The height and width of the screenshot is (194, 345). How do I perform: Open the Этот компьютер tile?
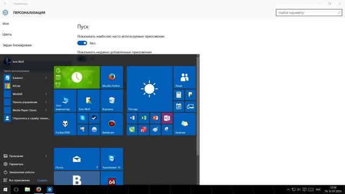click(65, 101)
